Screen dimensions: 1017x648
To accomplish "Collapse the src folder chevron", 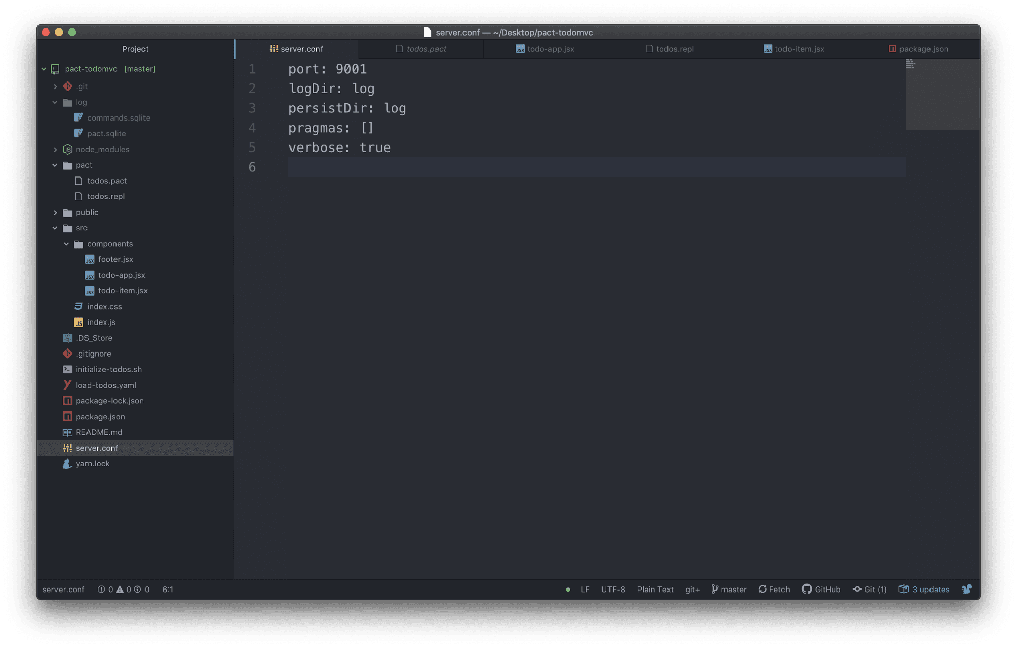I will tap(55, 228).
